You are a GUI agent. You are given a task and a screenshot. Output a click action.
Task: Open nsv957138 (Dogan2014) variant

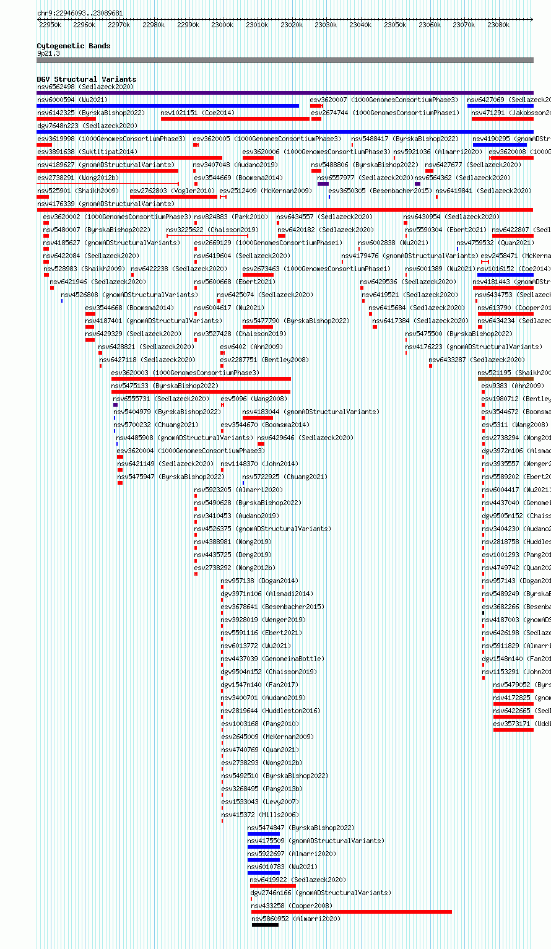click(259, 581)
